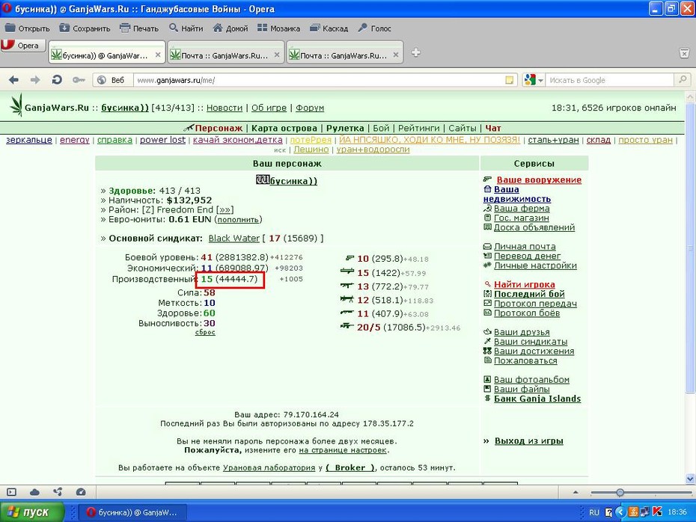Click the Печать printer button
The width and height of the screenshot is (696, 522).
pos(139,28)
